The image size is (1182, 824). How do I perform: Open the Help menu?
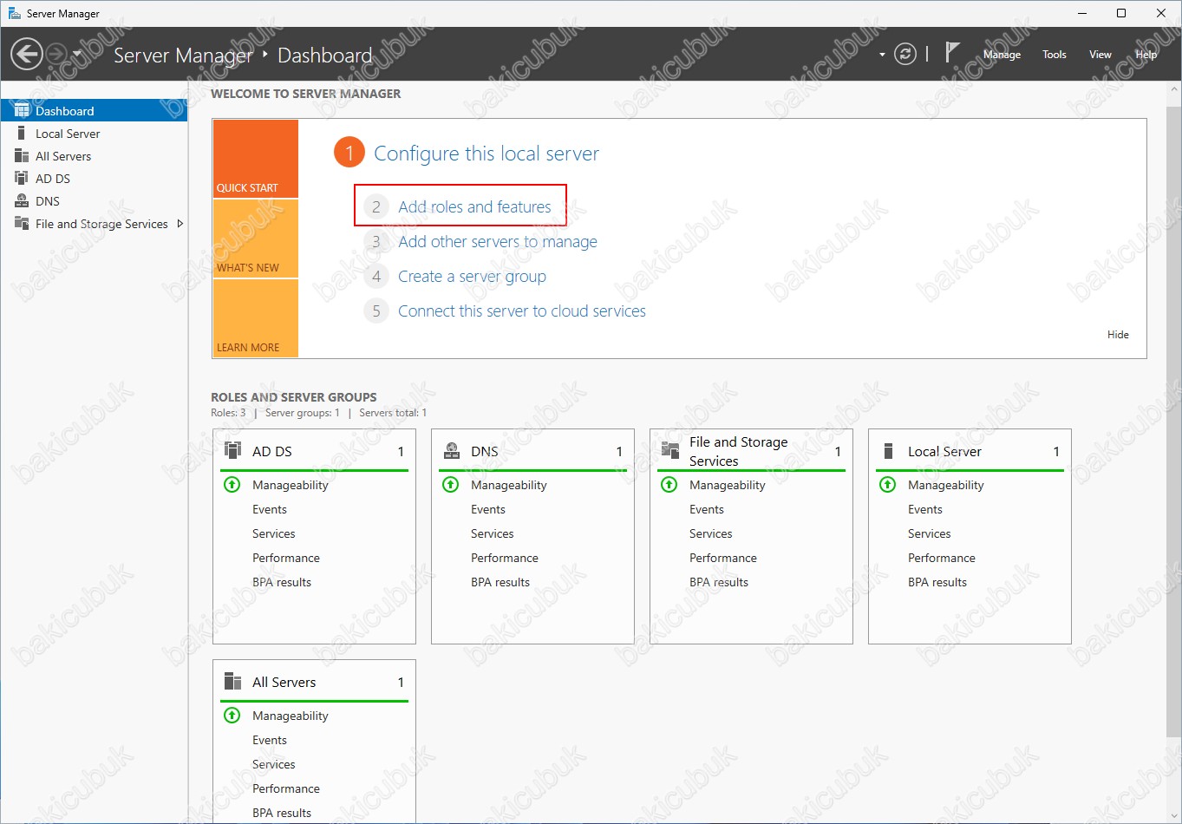click(x=1146, y=55)
